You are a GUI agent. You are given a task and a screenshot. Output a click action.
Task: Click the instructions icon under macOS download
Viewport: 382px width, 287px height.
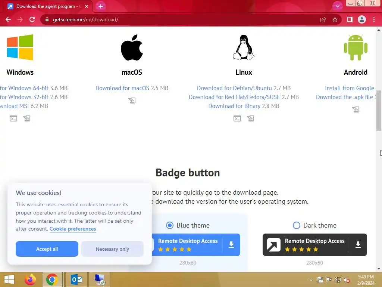(132, 101)
